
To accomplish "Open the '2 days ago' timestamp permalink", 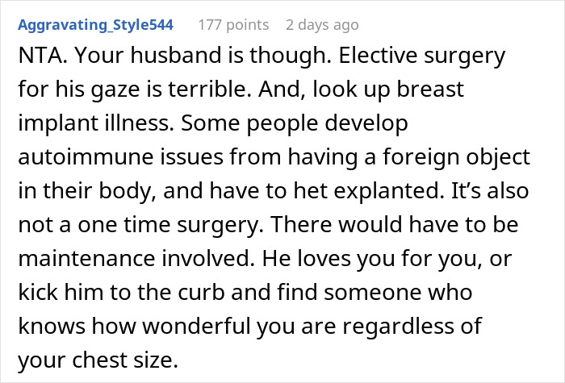I will (x=324, y=24).
